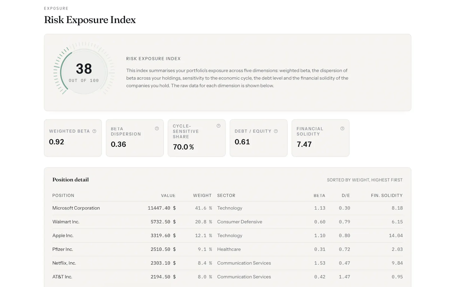The width and height of the screenshot is (450, 287).
Task: Click the Financial Solidity 7.47 value
Action: [304, 144]
